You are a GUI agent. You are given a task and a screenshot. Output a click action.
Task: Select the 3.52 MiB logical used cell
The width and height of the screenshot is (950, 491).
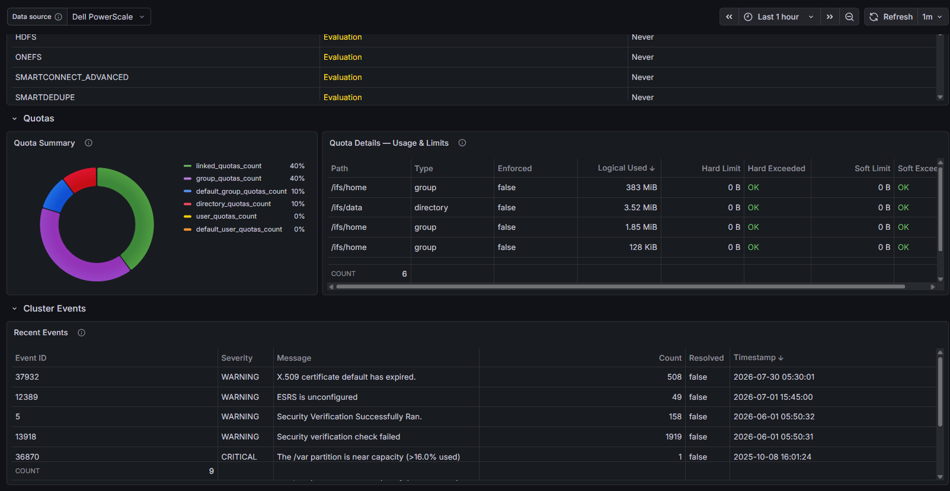619,207
